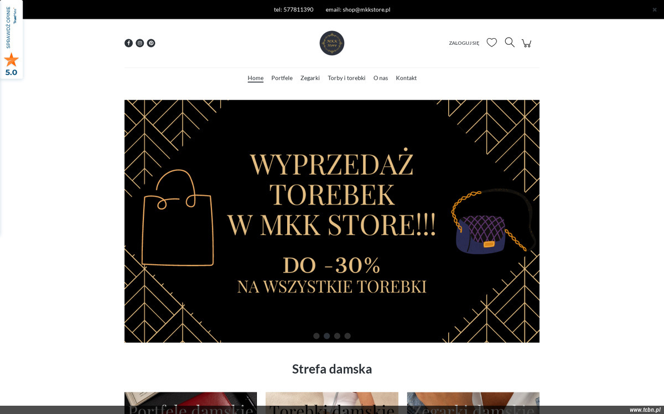
Task: Select the first slider dot
Action: click(317, 336)
